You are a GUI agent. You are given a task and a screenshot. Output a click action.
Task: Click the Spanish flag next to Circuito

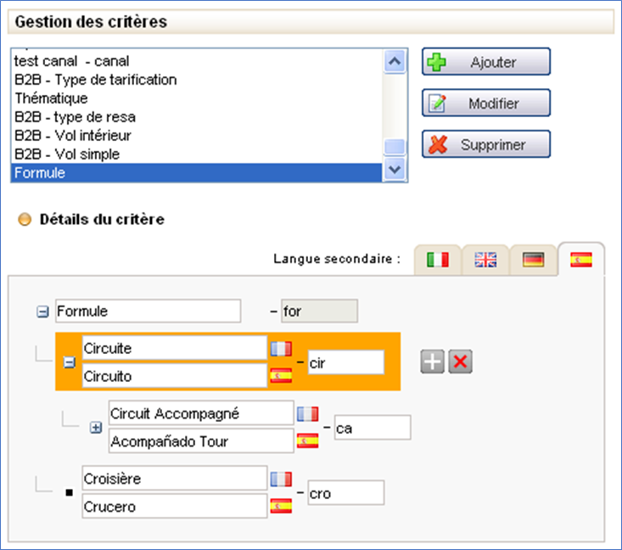pos(280,375)
